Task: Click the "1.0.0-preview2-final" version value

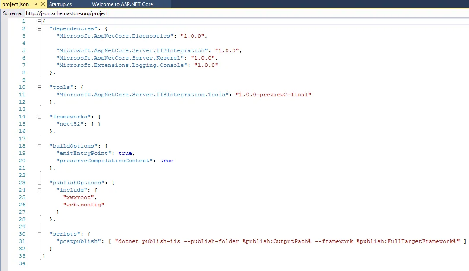Action: click(x=274, y=95)
